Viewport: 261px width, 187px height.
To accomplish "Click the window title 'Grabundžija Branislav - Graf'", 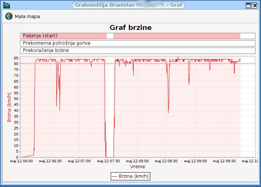I will tap(128, 5).
